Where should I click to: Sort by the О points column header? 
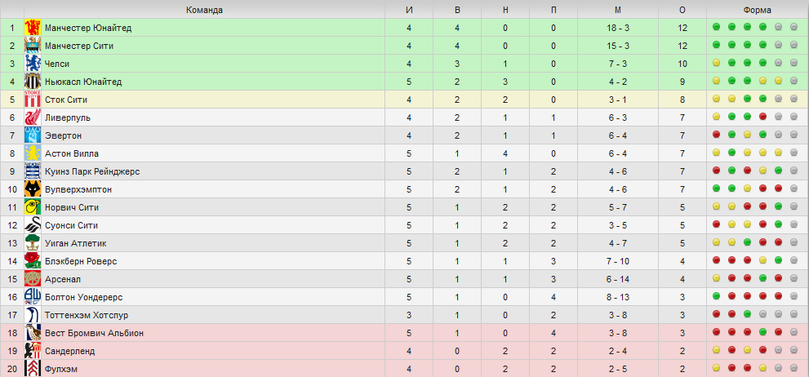[682, 10]
